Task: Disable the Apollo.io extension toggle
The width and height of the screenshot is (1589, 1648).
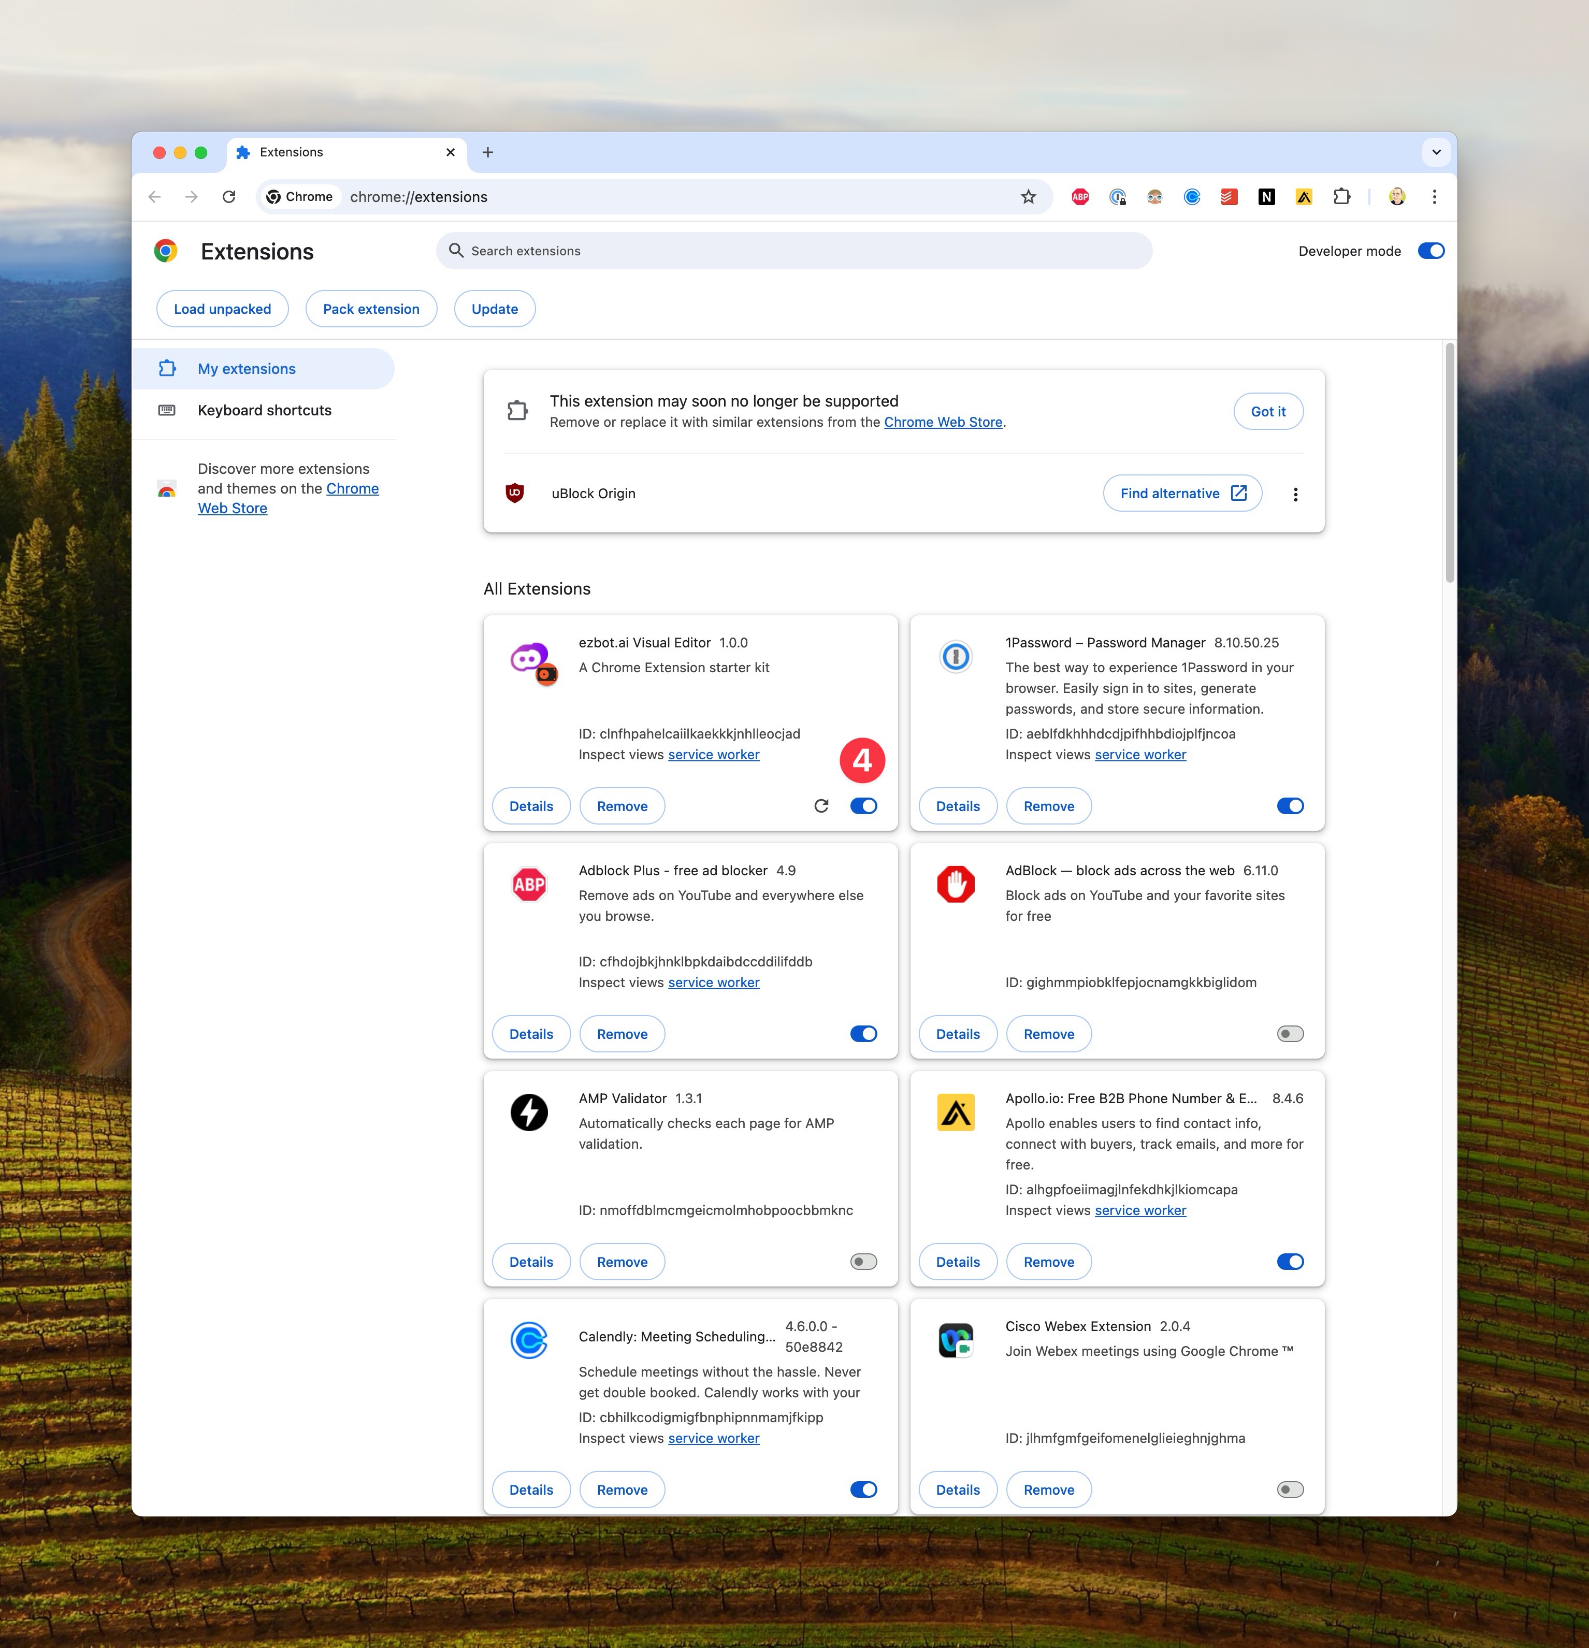Action: tap(1291, 1261)
